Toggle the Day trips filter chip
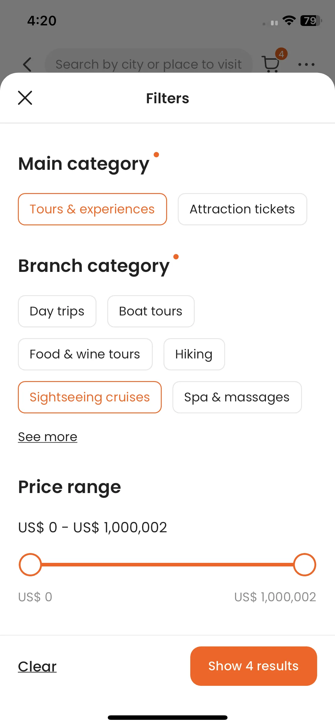This screenshot has width=335, height=727. [x=57, y=311]
